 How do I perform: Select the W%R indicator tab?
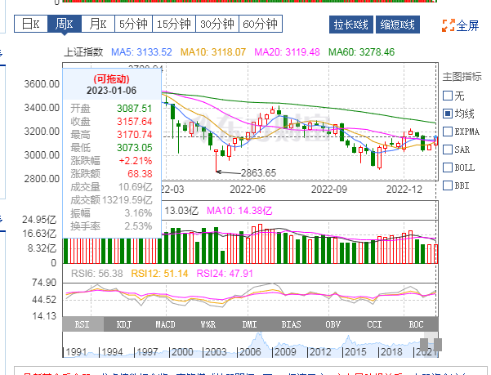click(208, 324)
